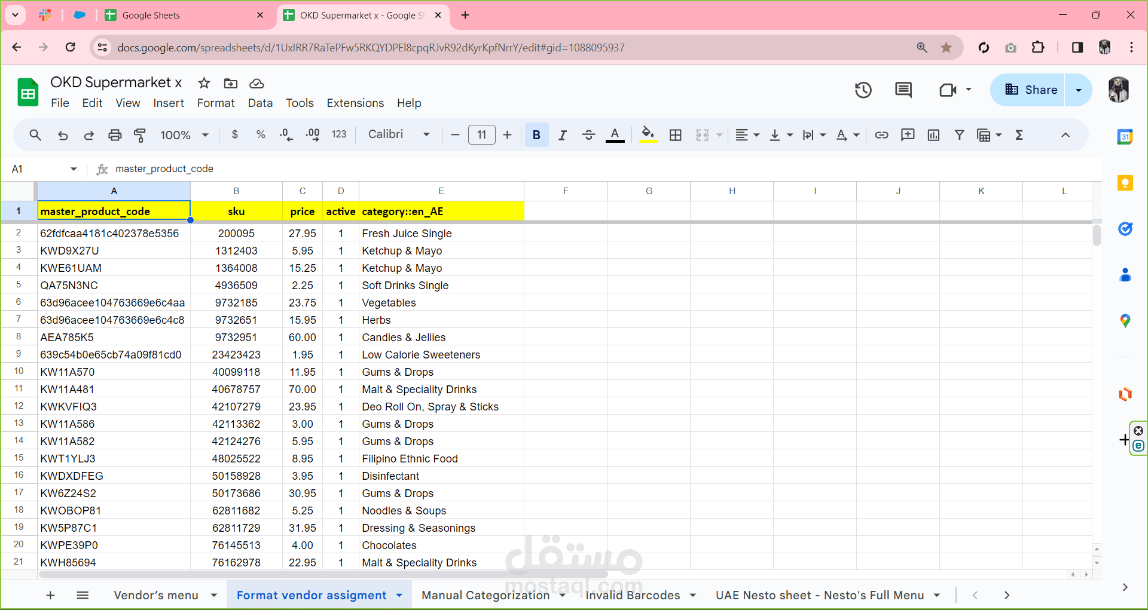The width and height of the screenshot is (1148, 610).
Task: Click the Insert chart icon
Action: 933,135
